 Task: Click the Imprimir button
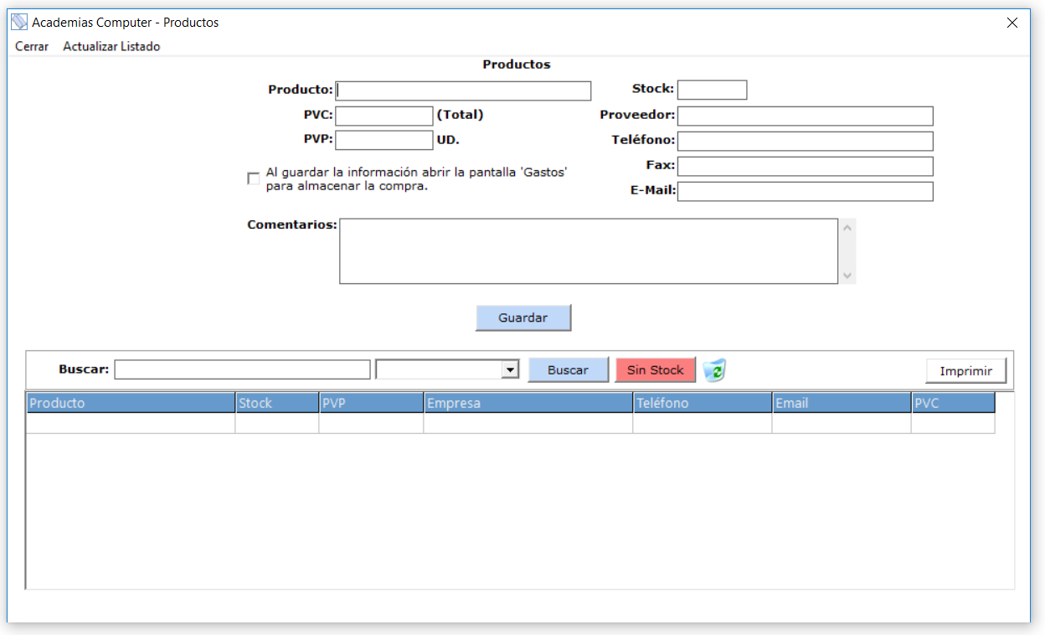click(966, 371)
